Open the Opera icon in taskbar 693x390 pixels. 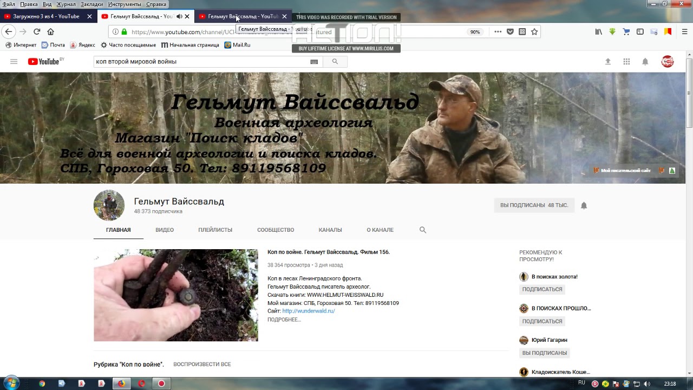(141, 383)
